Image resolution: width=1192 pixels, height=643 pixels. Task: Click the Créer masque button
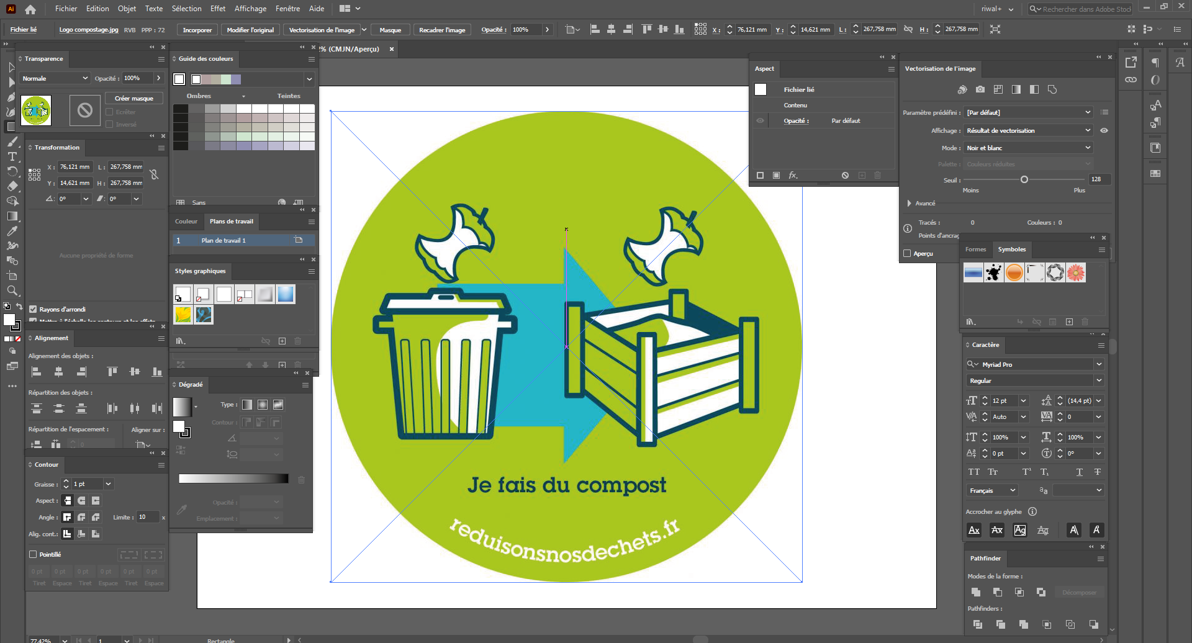[x=133, y=98]
